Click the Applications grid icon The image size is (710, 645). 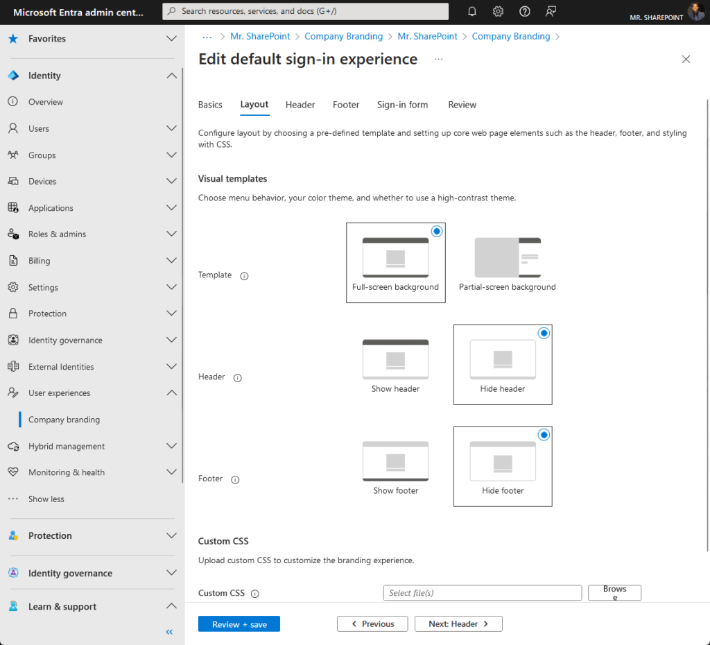coord(13,208)
